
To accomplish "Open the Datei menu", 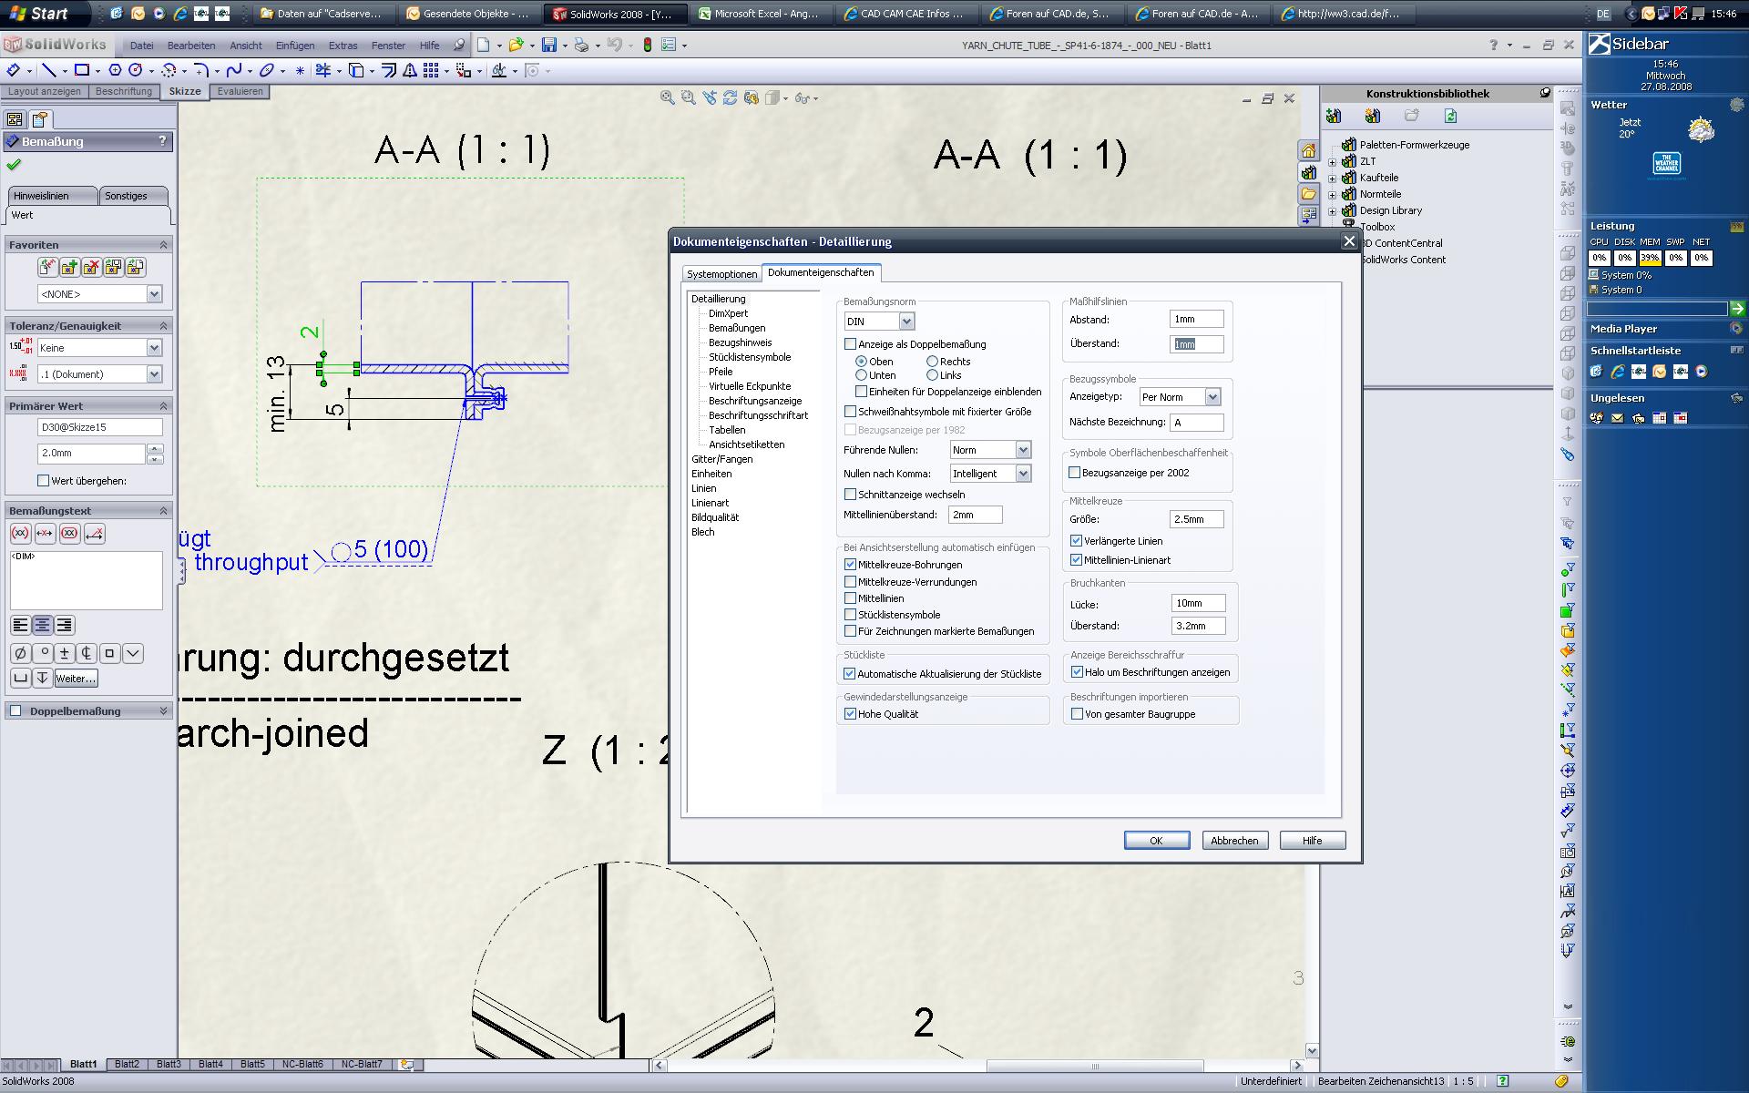I will (141, 46).
